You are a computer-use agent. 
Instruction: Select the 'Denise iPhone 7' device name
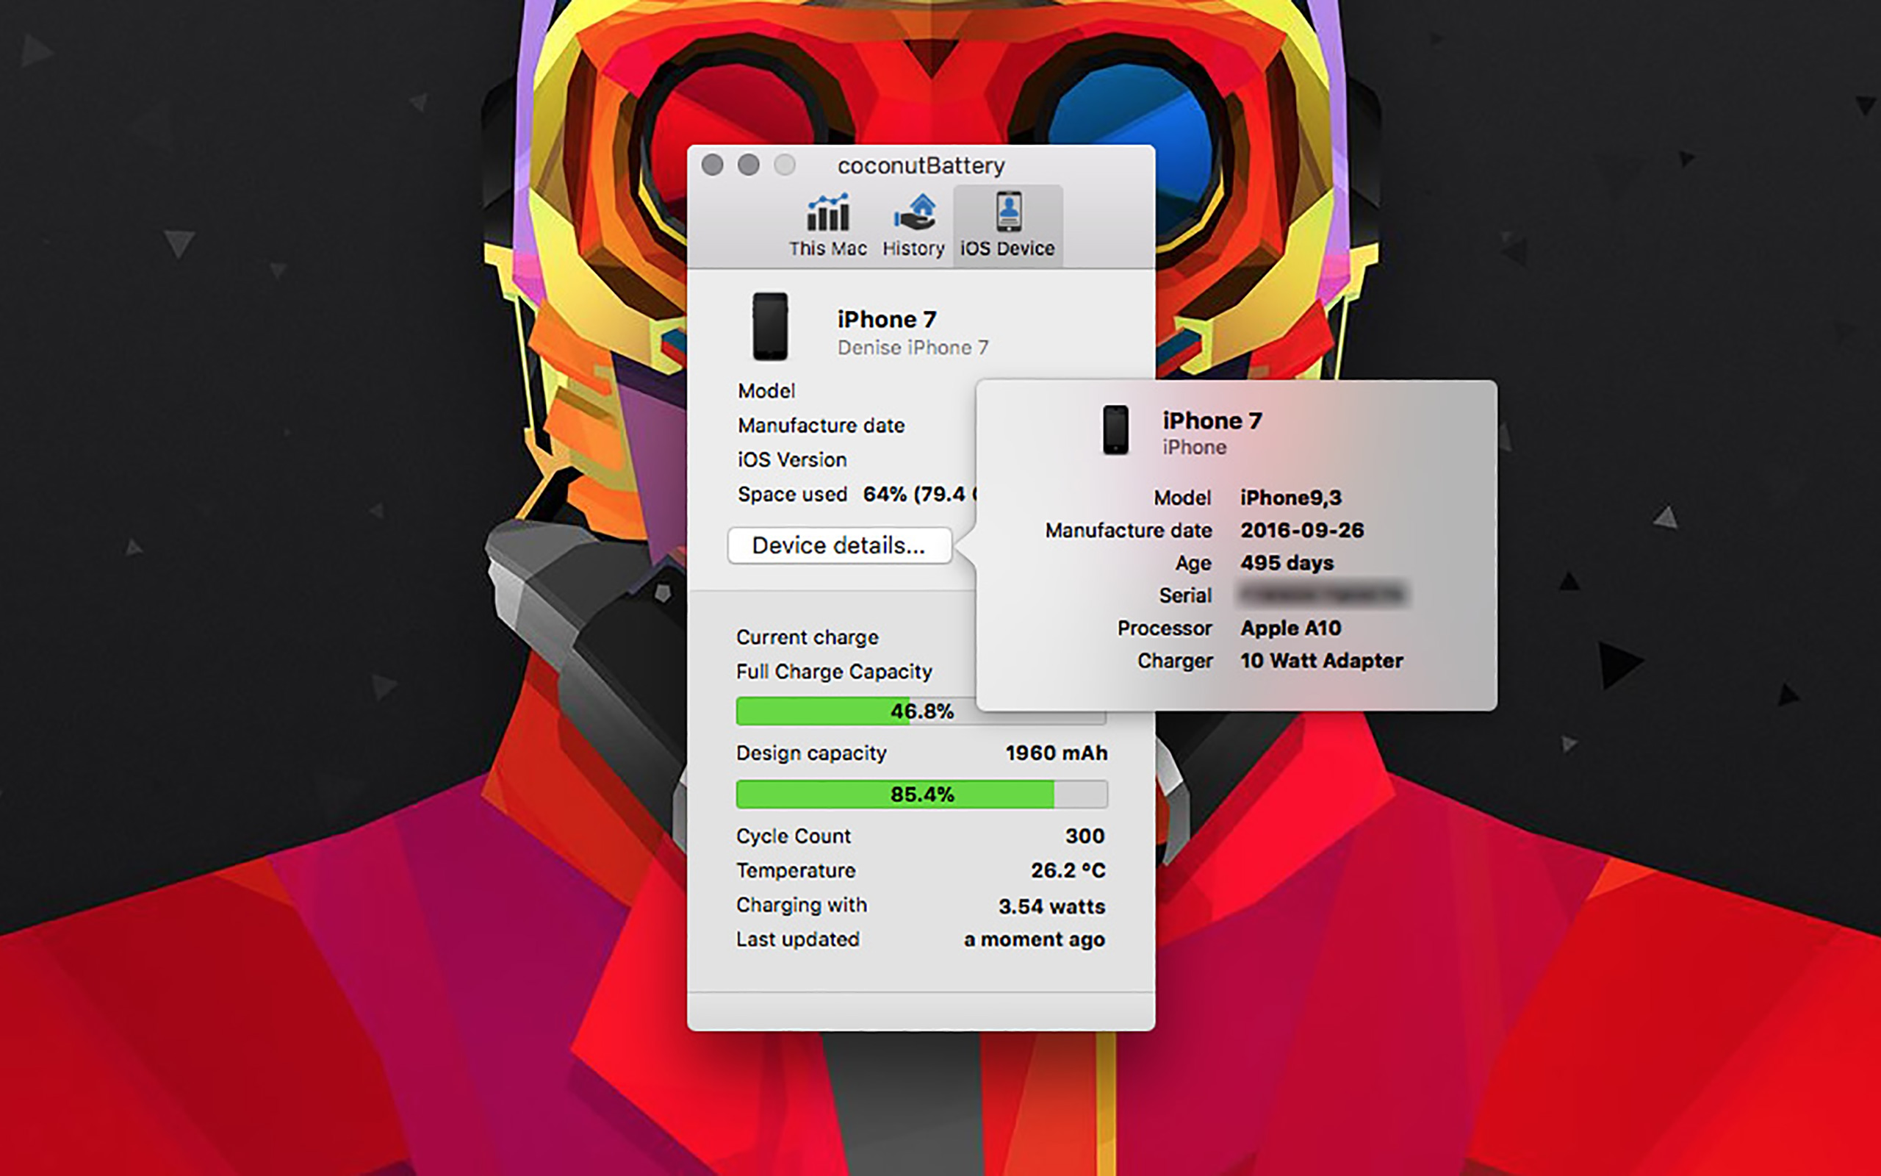[x=913, y=348]
